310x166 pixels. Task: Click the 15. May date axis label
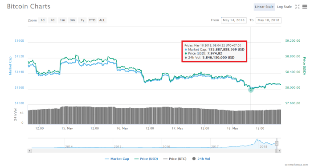67,128
